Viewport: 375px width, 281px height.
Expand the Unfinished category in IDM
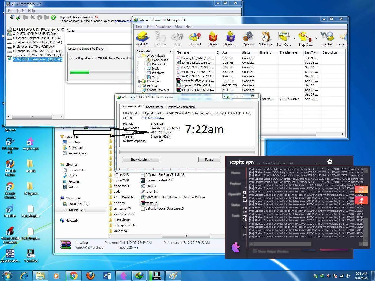click(139, 81)
